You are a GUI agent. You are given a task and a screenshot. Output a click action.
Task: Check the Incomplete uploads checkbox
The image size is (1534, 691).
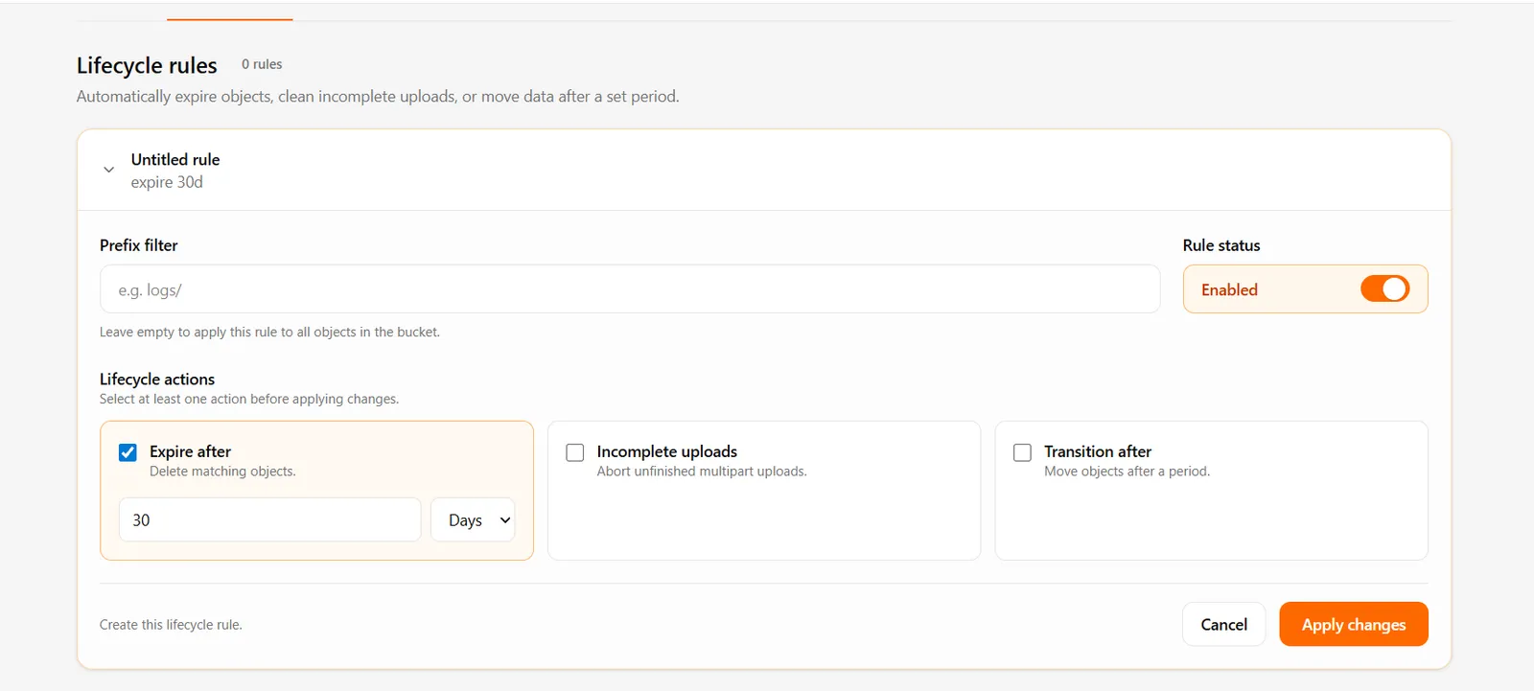point(575,452)
